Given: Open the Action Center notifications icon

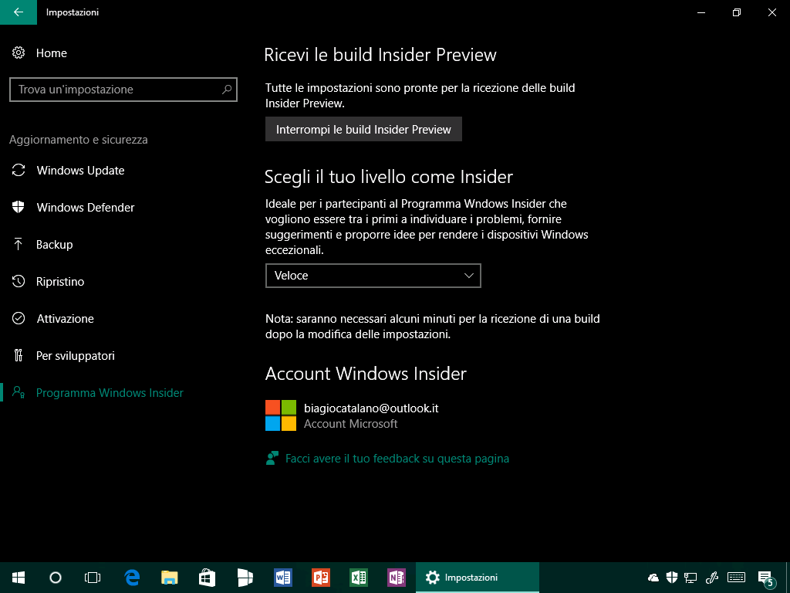Looking at the screenshot, I should tap(766, 578).
